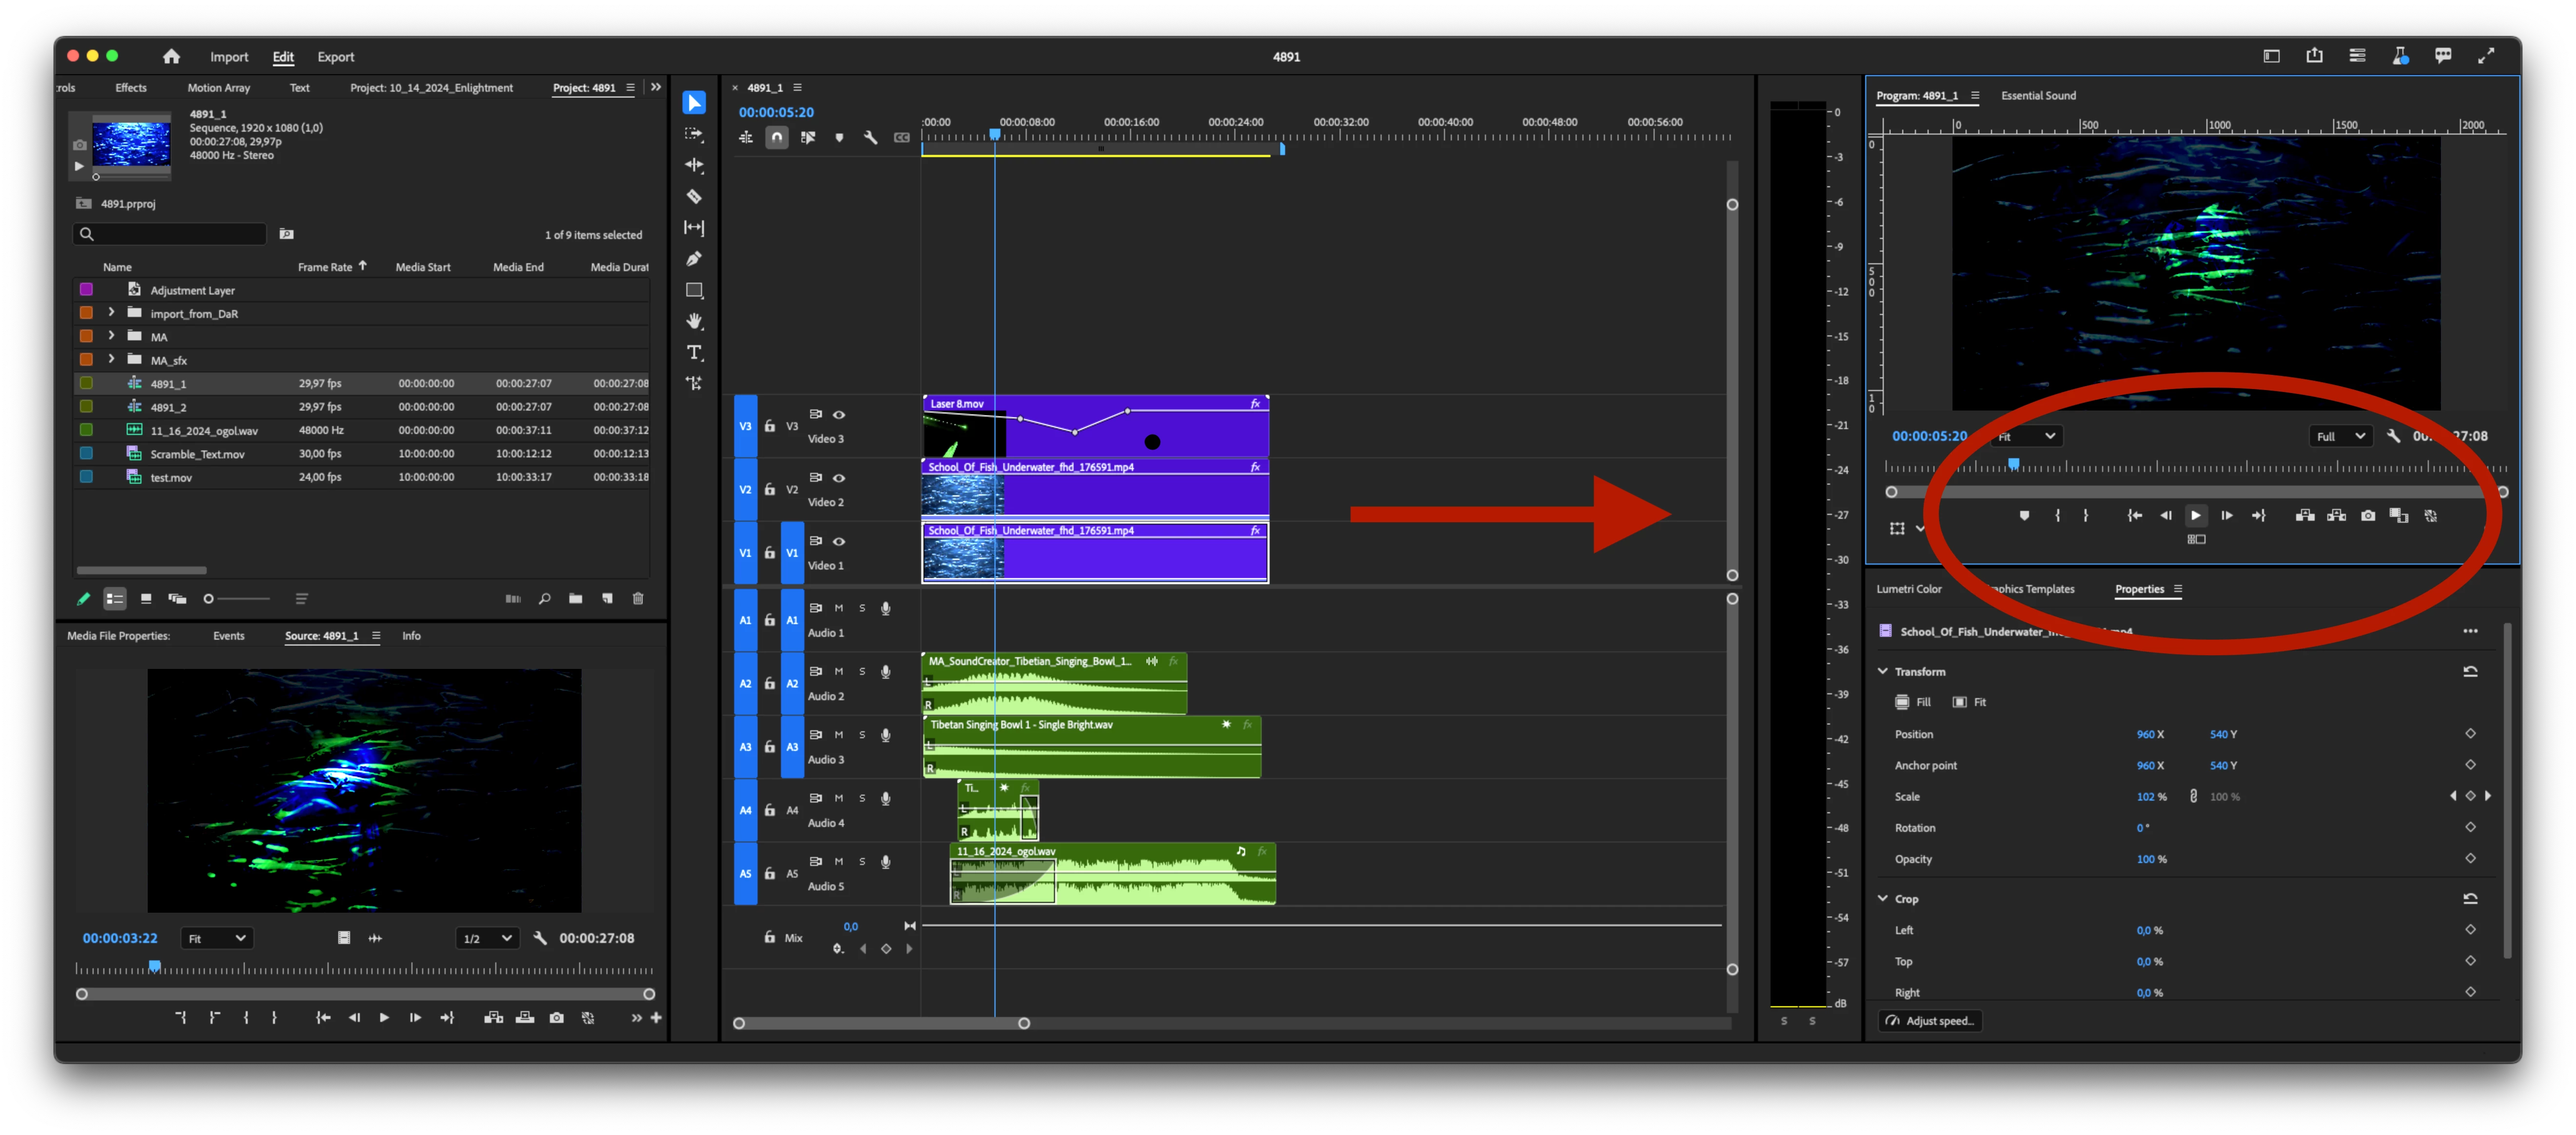Image resolution: width=2576 pixels, height=1135 pixels.
Task: Toggle Snap in Timeline magnet icon
Action: [777, 138]
